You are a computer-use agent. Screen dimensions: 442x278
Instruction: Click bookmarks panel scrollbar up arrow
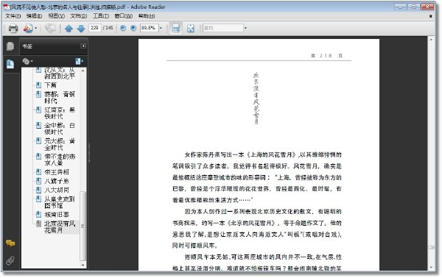(x=83, y=71)
